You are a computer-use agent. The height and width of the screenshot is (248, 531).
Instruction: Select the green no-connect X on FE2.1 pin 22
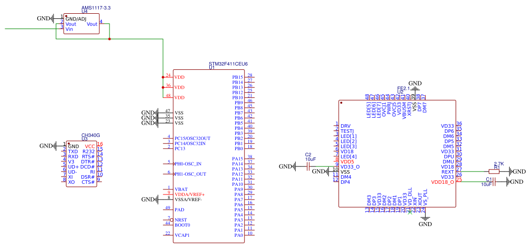point(410,212)
